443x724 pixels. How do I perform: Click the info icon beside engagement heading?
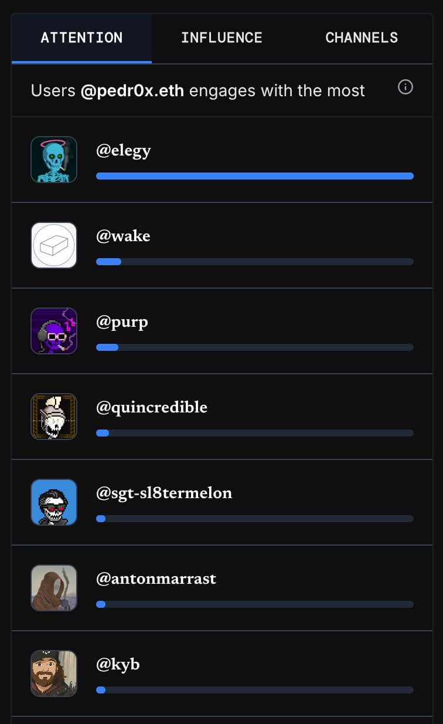pyautogui.click(x=405, y=87)
